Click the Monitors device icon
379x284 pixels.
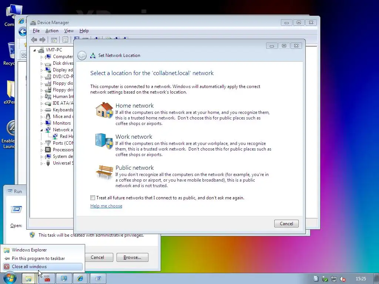pos(48,123)
